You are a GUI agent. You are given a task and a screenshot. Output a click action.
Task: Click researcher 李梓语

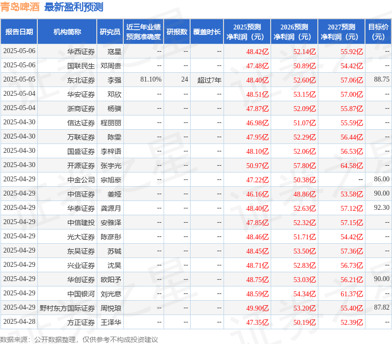pyautogui.click(x=111, y=152)
